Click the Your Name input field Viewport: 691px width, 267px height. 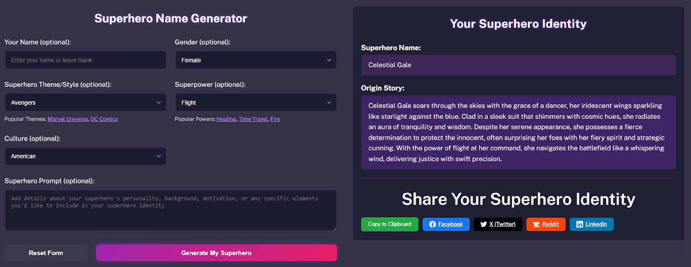click(86, 60)
